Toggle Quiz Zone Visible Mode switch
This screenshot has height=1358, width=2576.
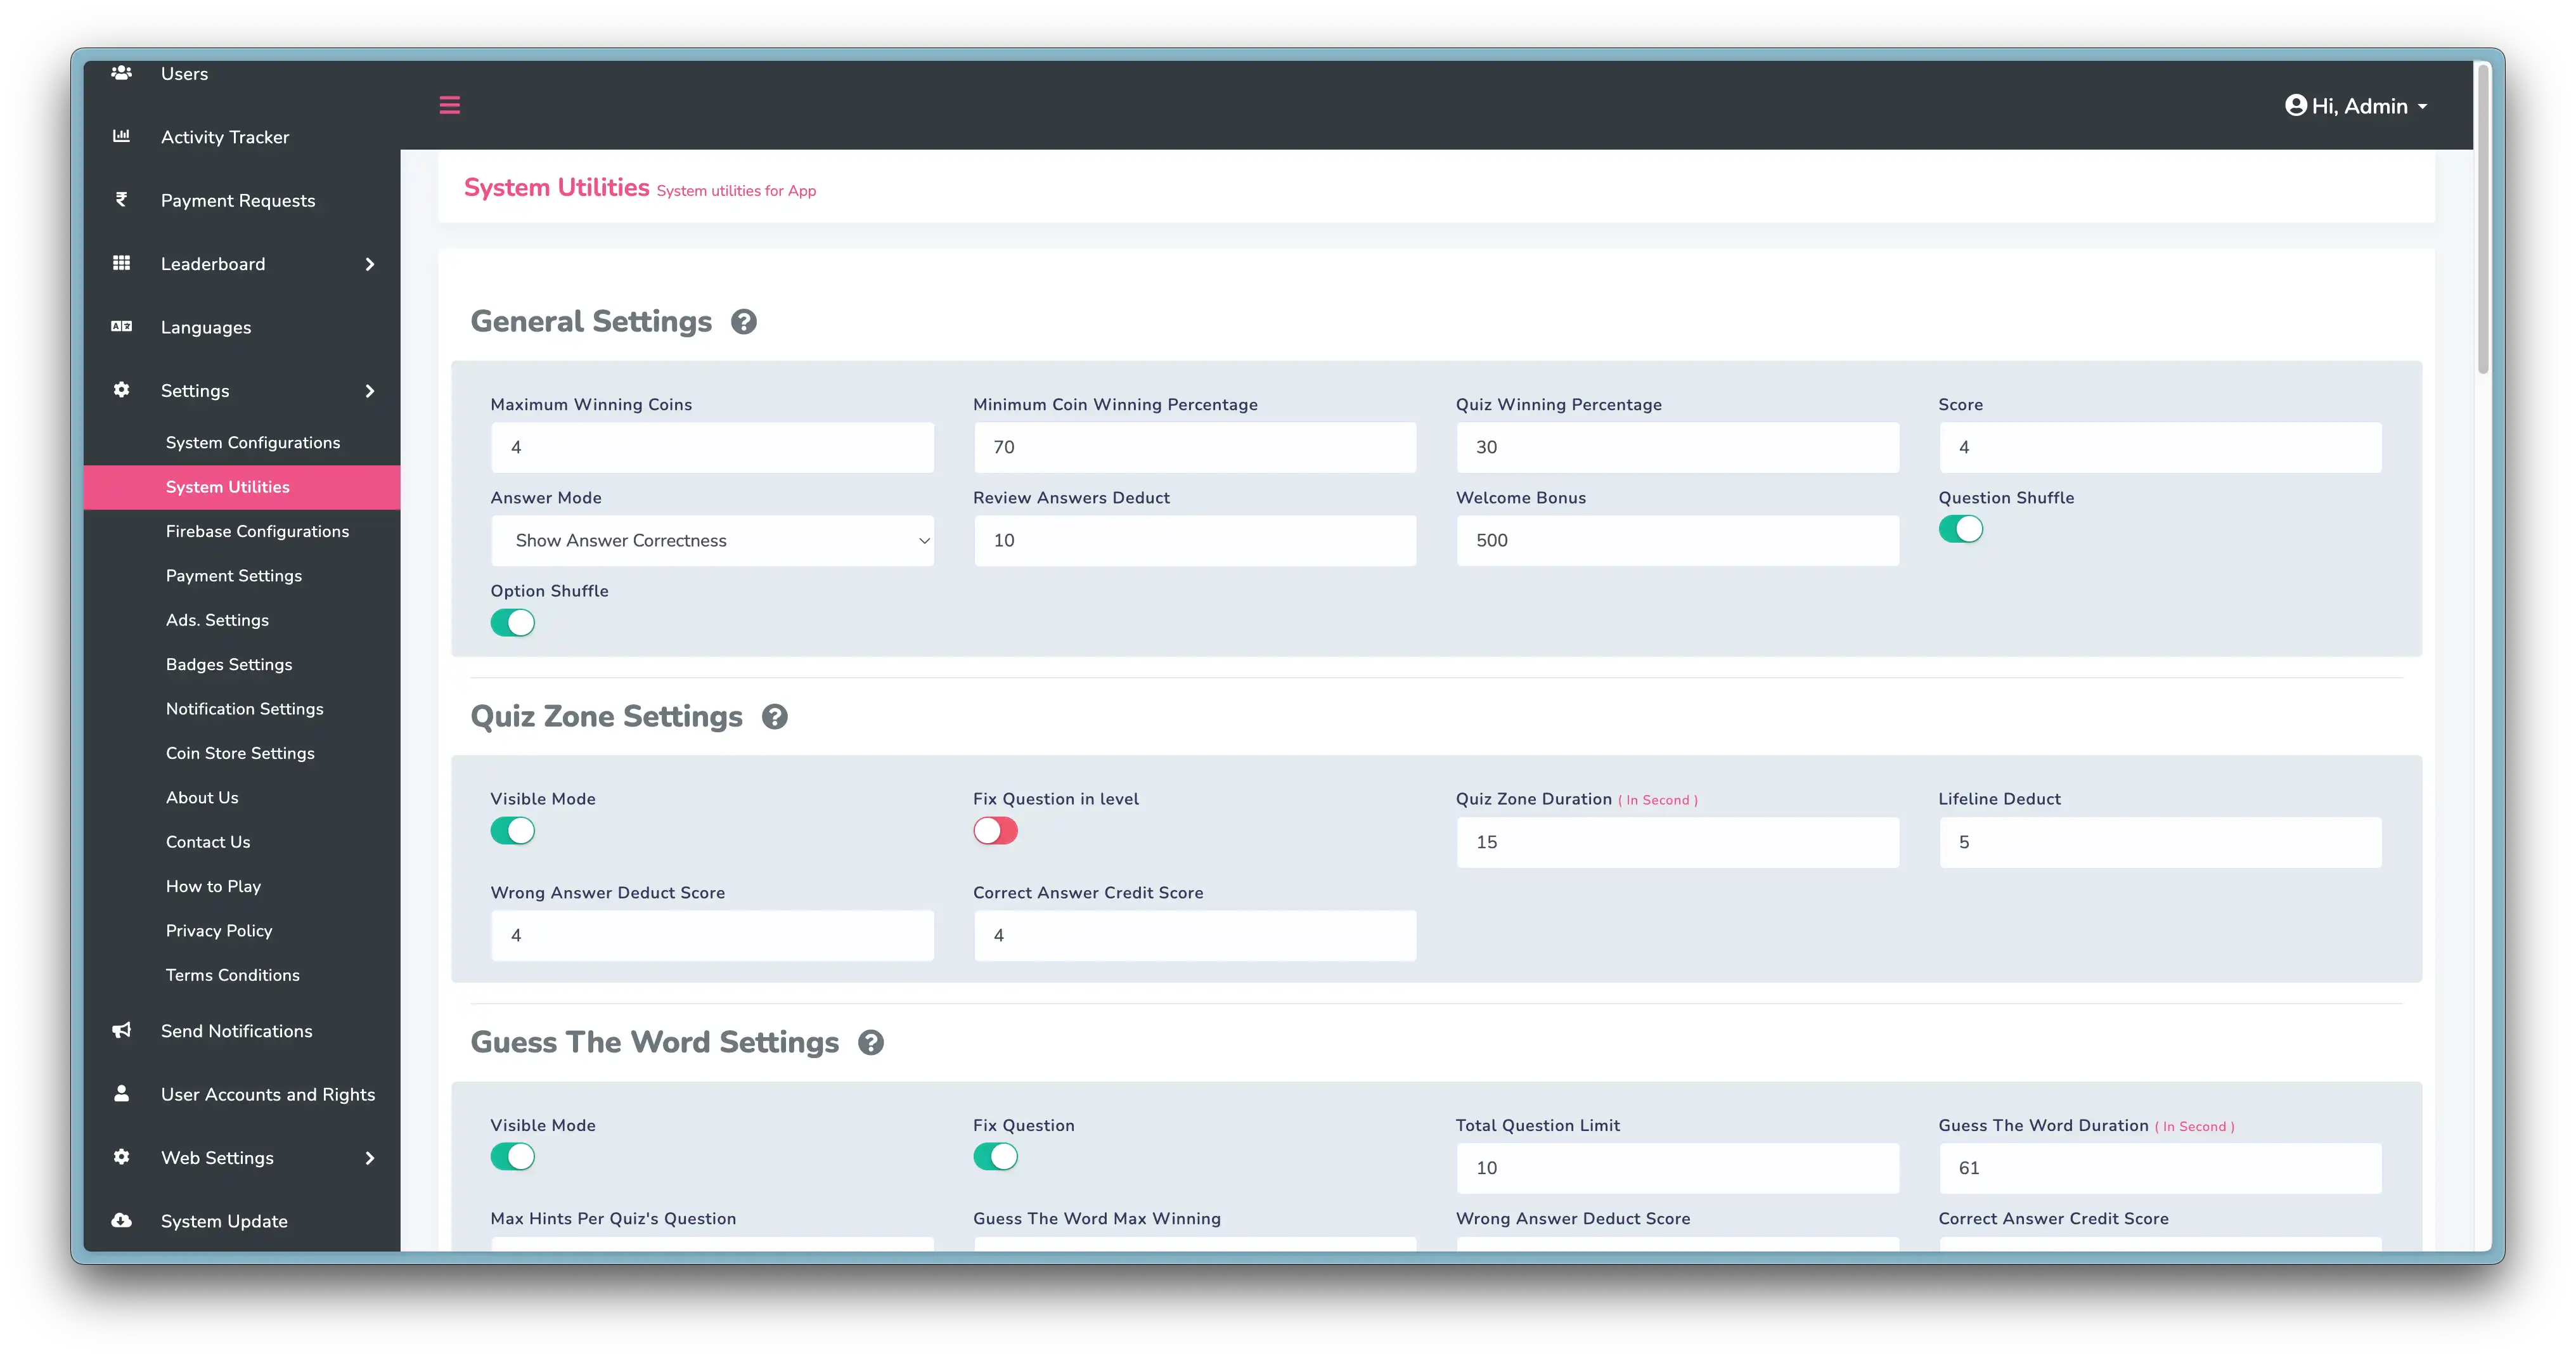click(512, 831)
